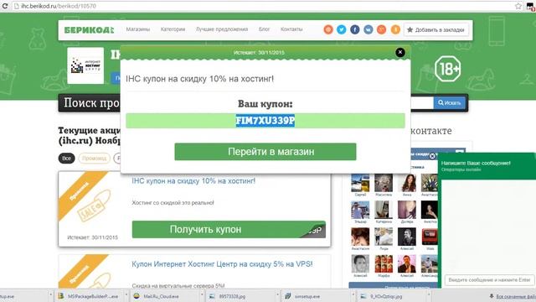This screenshot has height=302, width=536.
Task: Open the downloaded 9_XO-Qztqc.jpg file
Action: pyautogui.click(x=383, y=296)
